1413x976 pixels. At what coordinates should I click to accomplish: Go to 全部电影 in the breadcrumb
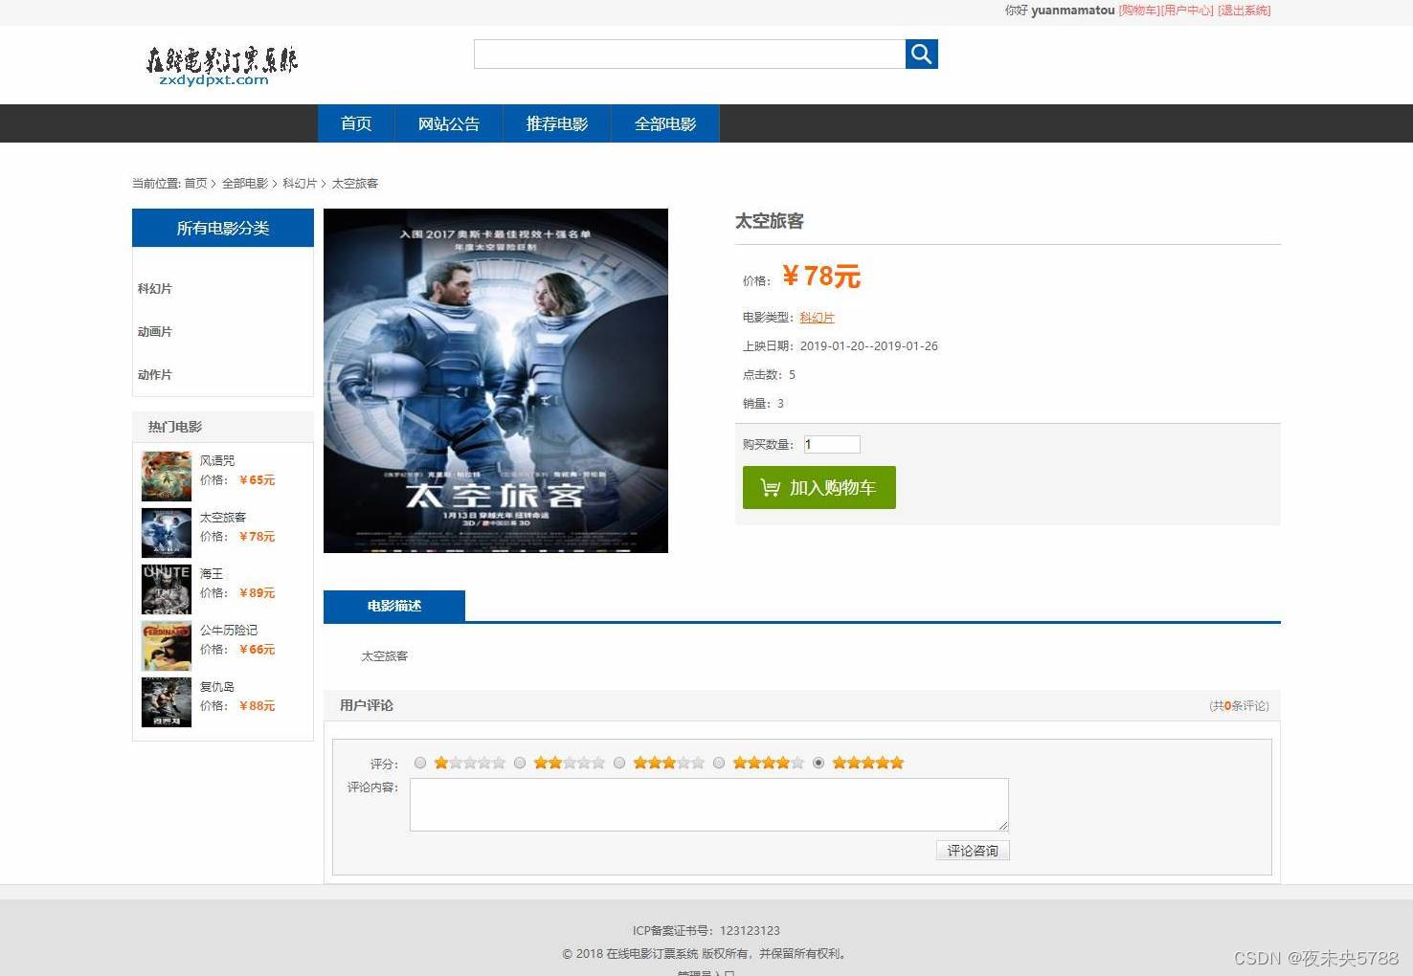pyautogui.click(x=245, y=183)
